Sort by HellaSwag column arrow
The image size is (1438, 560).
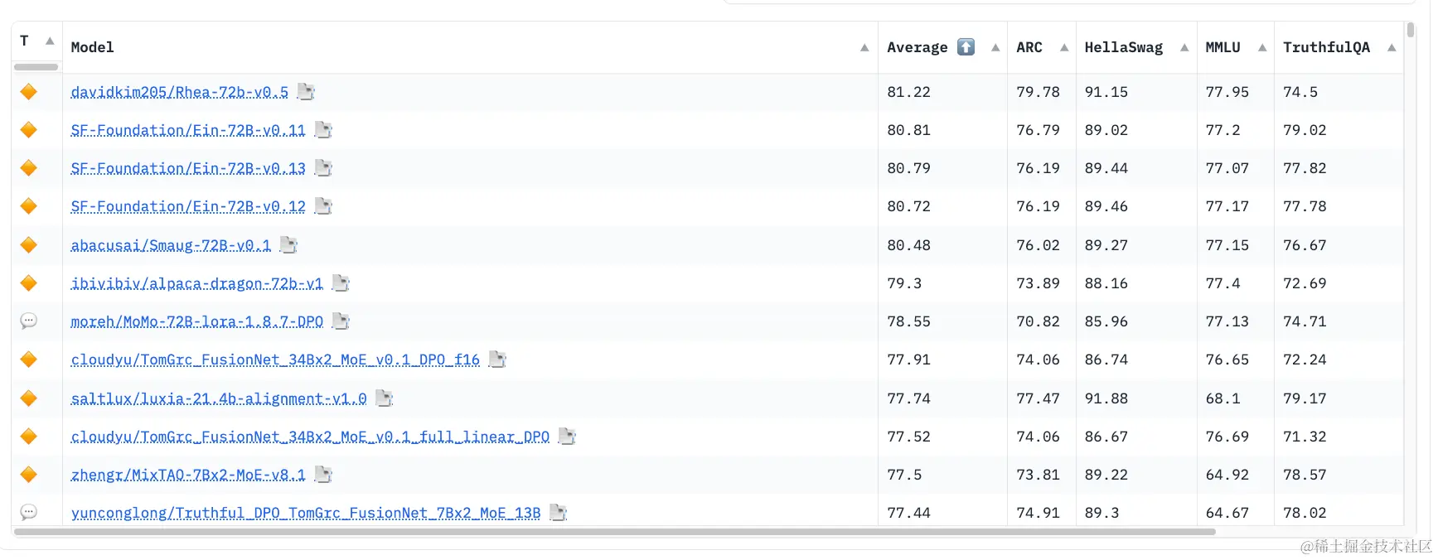pyautogui.click(x=1184, y=48)
